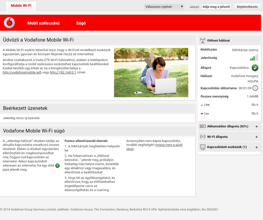Click the battery status icon

pos(203,126)
